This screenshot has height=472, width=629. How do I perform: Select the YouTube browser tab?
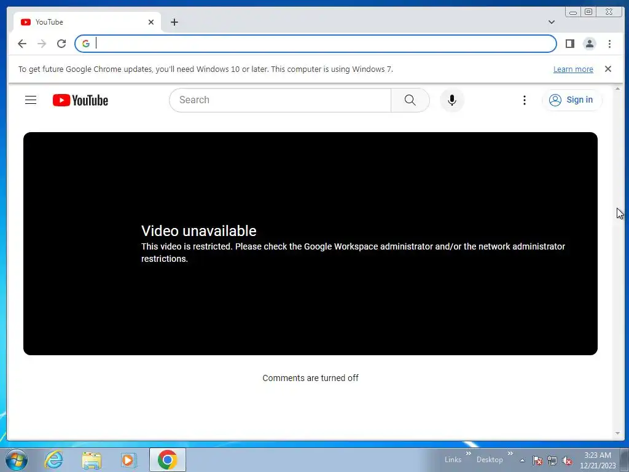(87, 22)
